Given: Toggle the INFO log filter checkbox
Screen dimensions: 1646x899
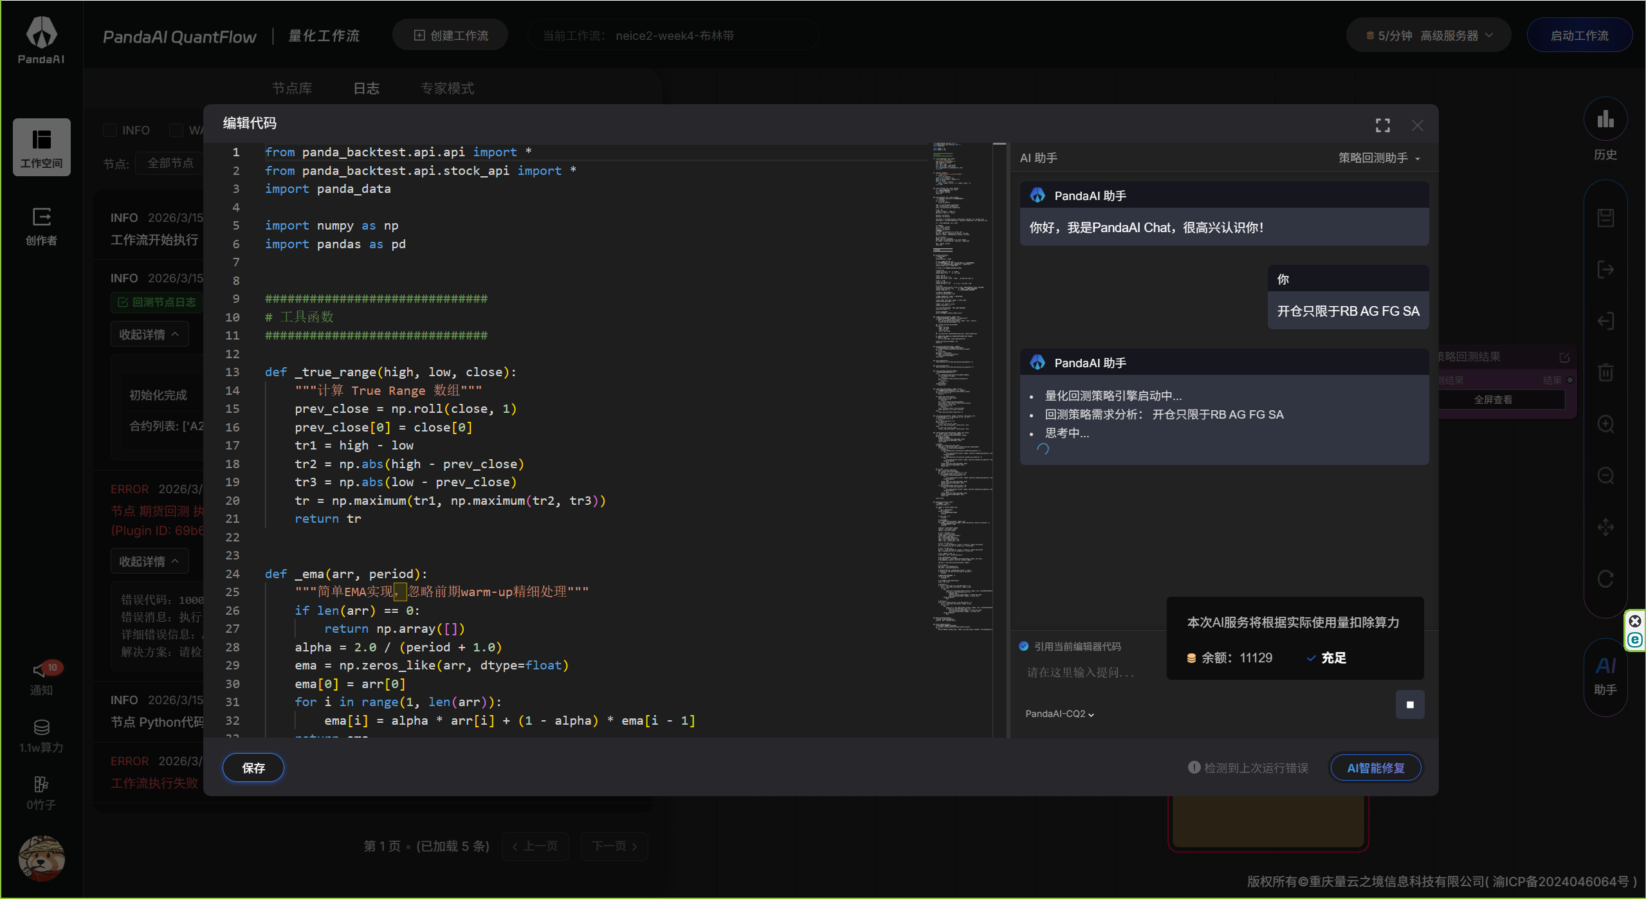Looking at the screenshot, I should pos(110,131).
